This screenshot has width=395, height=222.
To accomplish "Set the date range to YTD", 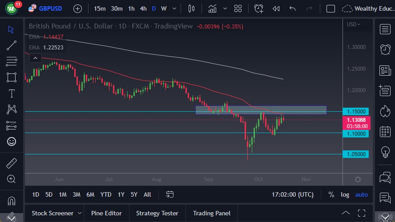I will point(106,194).
